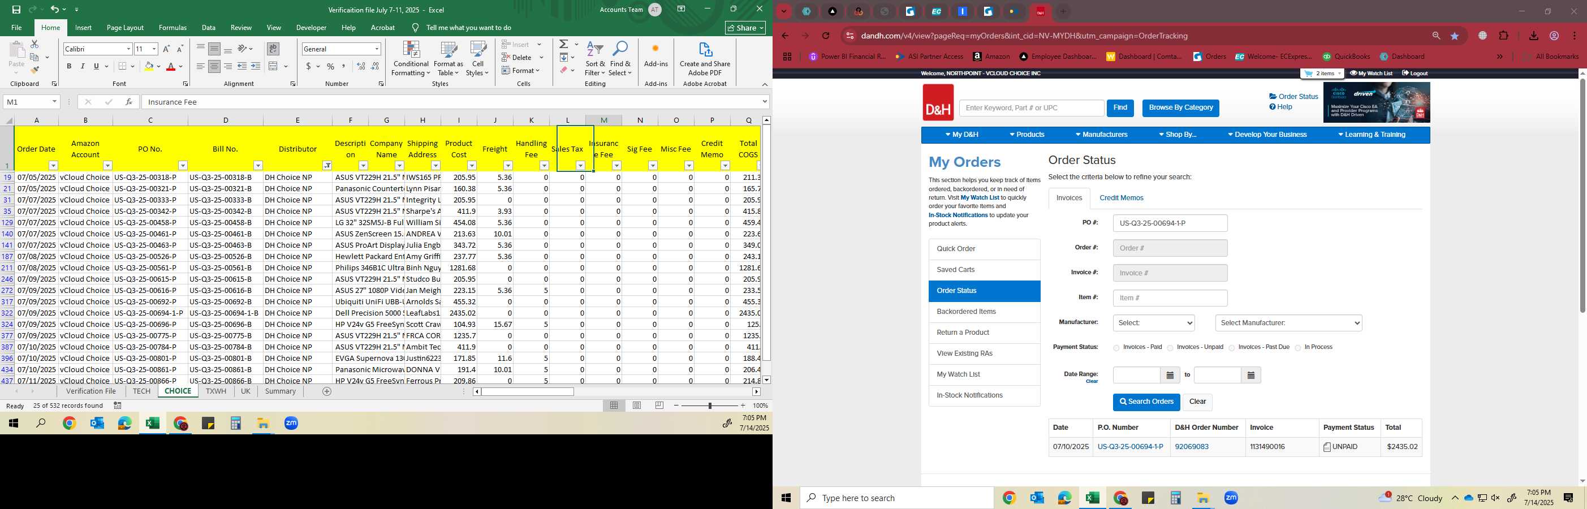Click Create and Share Adobe PDF icon
This screenshot has width=1587, height=509.
pos(705,59)
